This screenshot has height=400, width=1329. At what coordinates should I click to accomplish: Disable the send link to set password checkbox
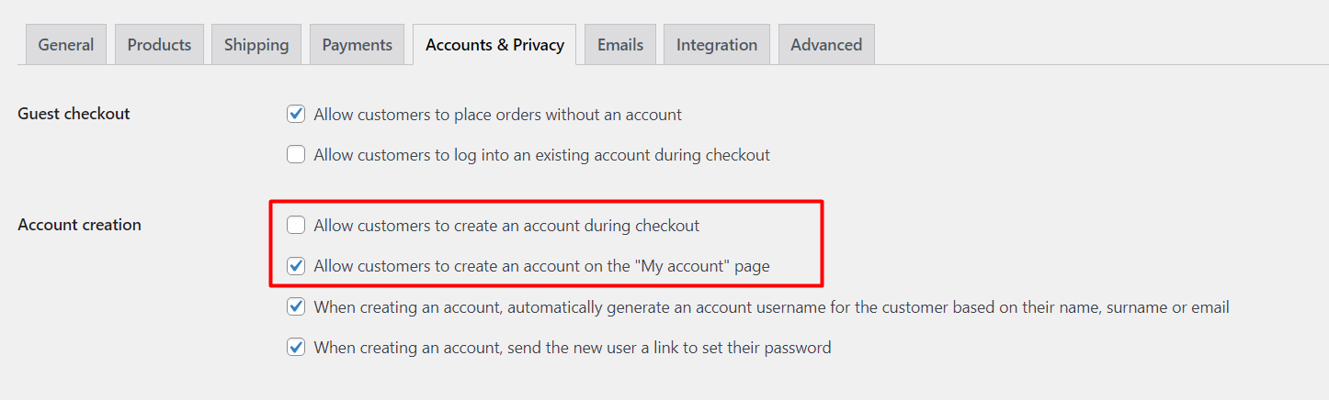click(x=296, y=348)
